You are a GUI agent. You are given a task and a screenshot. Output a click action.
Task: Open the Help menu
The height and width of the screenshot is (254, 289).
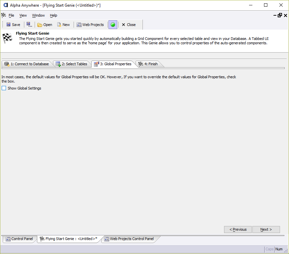click(54, 15)
